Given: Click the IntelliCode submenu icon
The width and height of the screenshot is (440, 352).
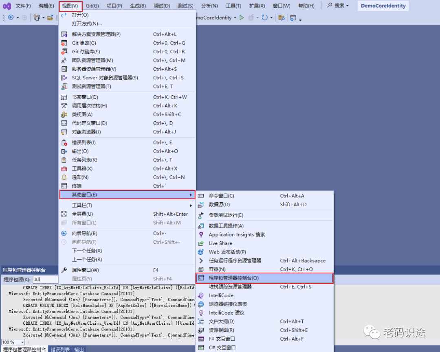Looking at the screenshot, I should [x=201, y=295].
